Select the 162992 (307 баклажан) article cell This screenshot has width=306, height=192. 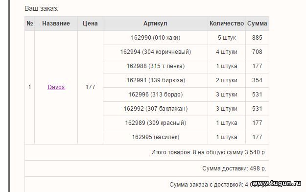pos(155,109)
